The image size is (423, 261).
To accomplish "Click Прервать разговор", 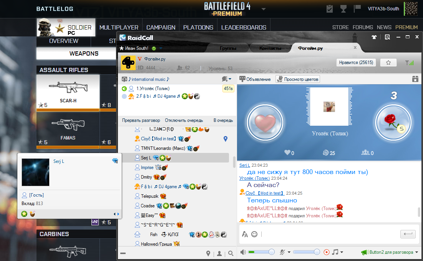I will 141,120.
